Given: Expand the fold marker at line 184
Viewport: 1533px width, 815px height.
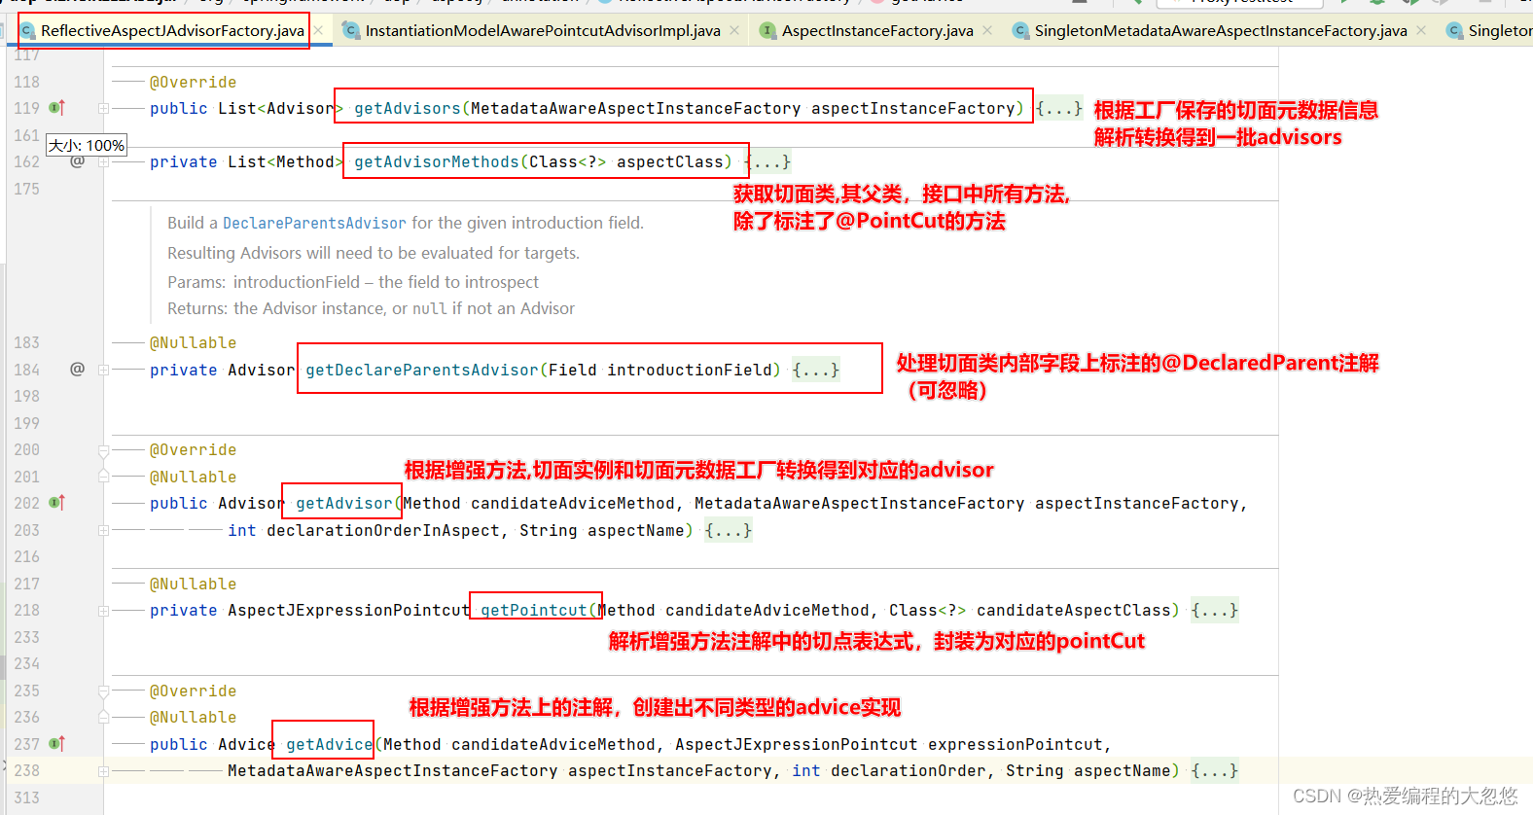Looking at the screenshot, I should point(103,370).
